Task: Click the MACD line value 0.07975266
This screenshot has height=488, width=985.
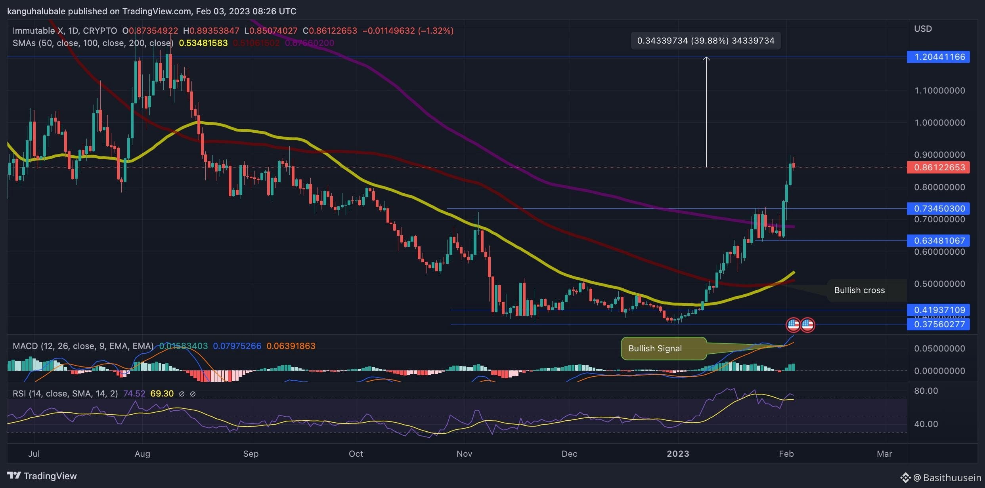Action: [237, 346]
